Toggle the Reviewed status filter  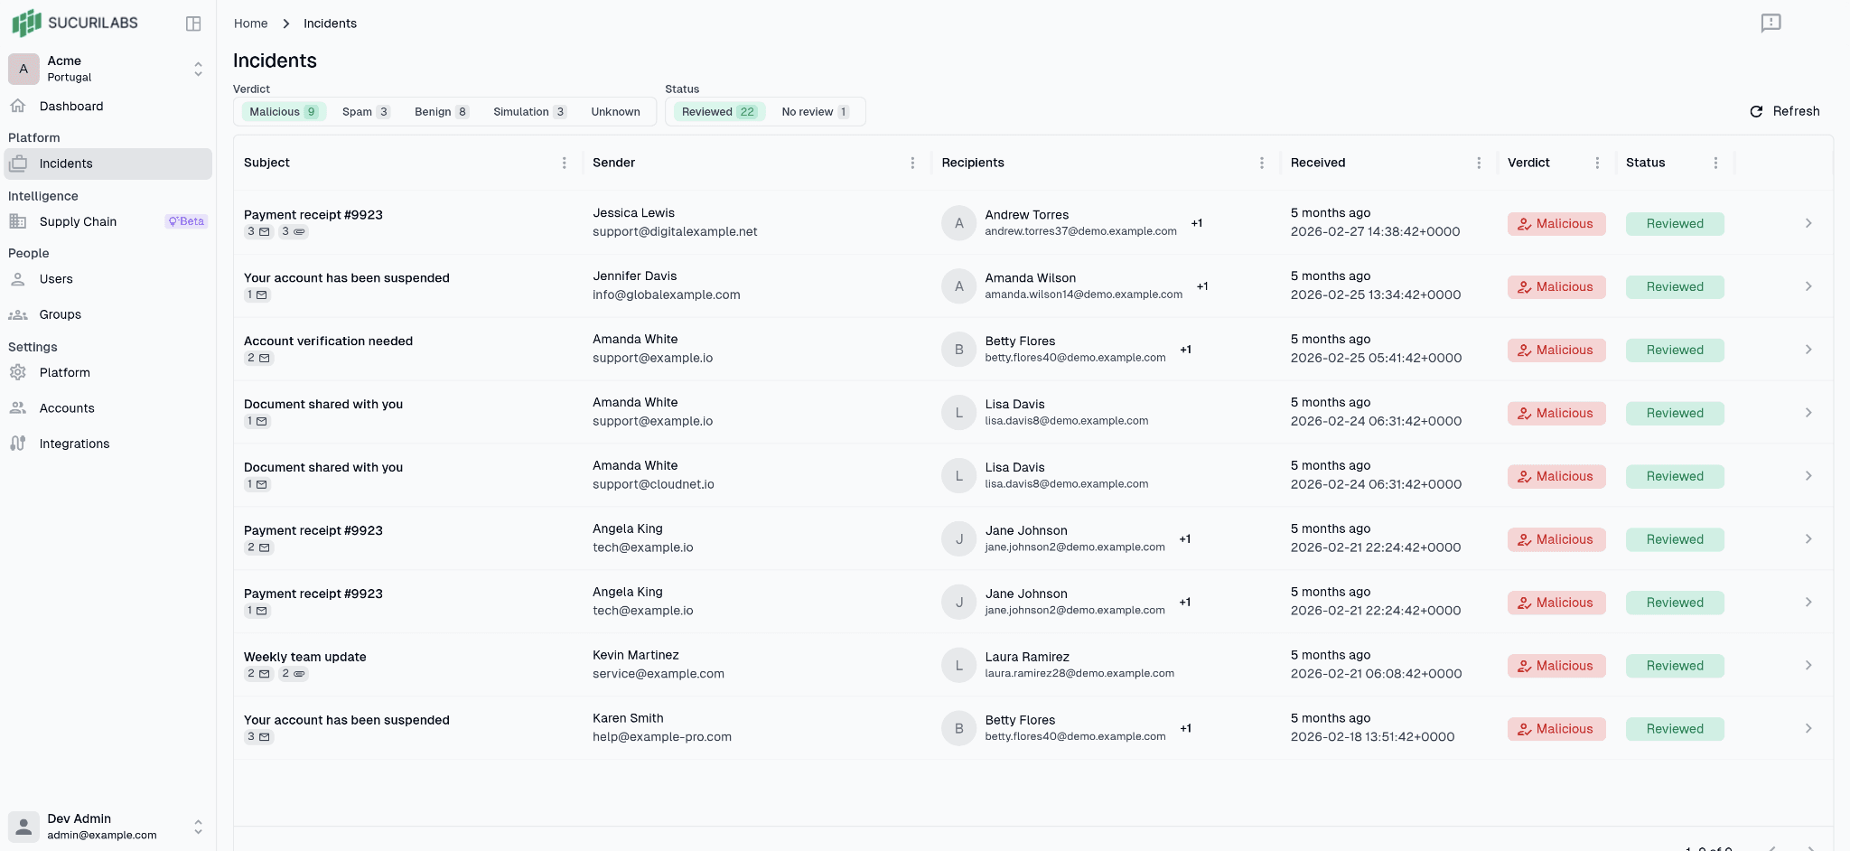pos(719,112)
